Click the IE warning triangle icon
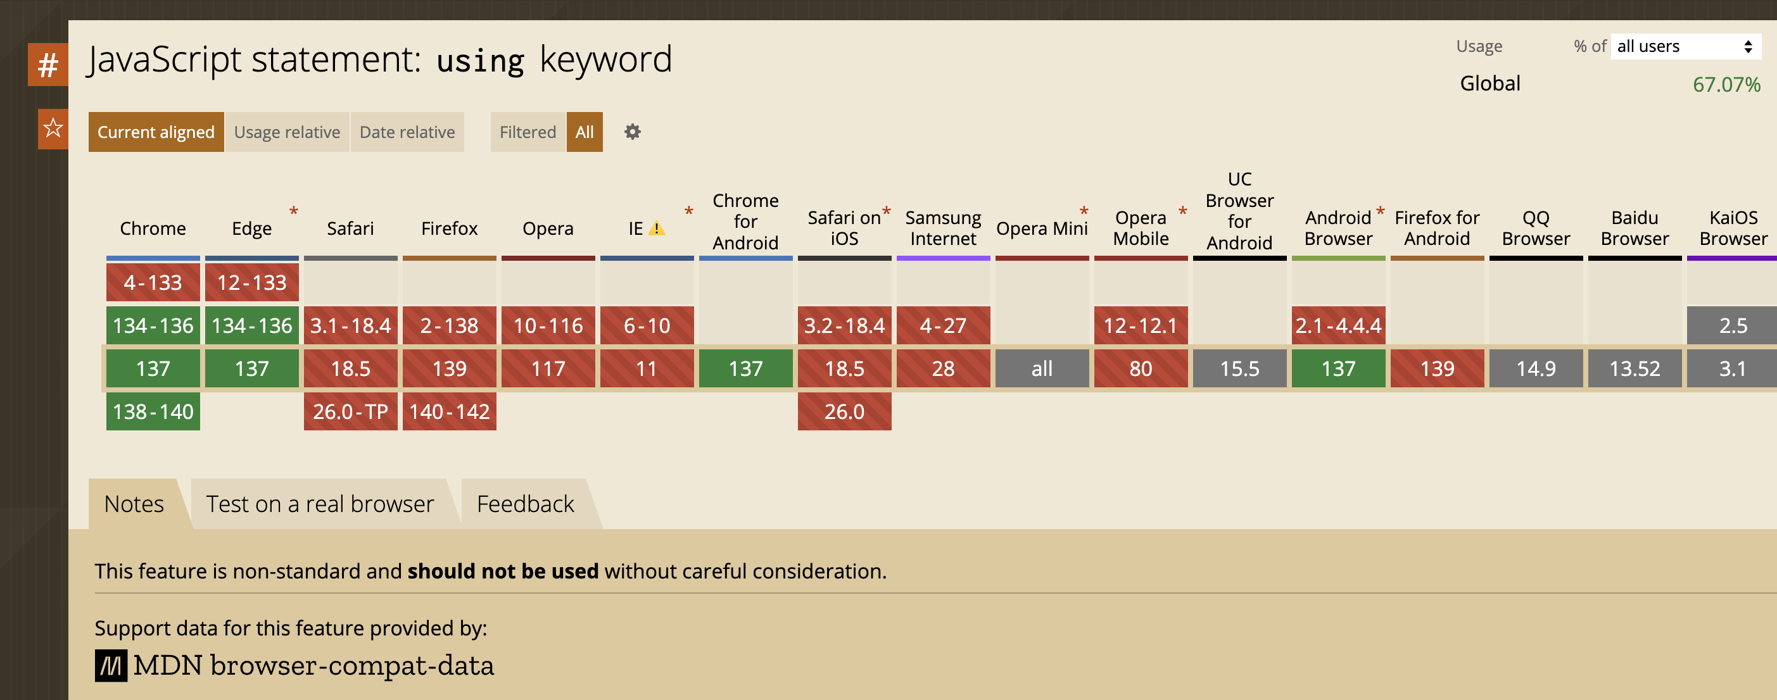 pyautogui.click(x=657, y=228)
